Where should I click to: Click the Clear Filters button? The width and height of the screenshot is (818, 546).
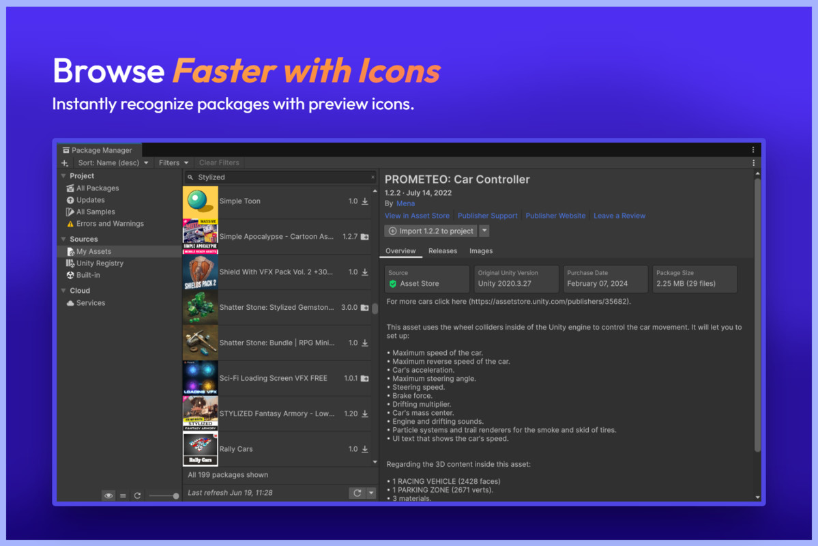click(x=219, y=163)
